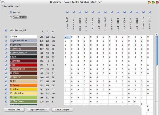Open the Cost menu

pos(17,6)
